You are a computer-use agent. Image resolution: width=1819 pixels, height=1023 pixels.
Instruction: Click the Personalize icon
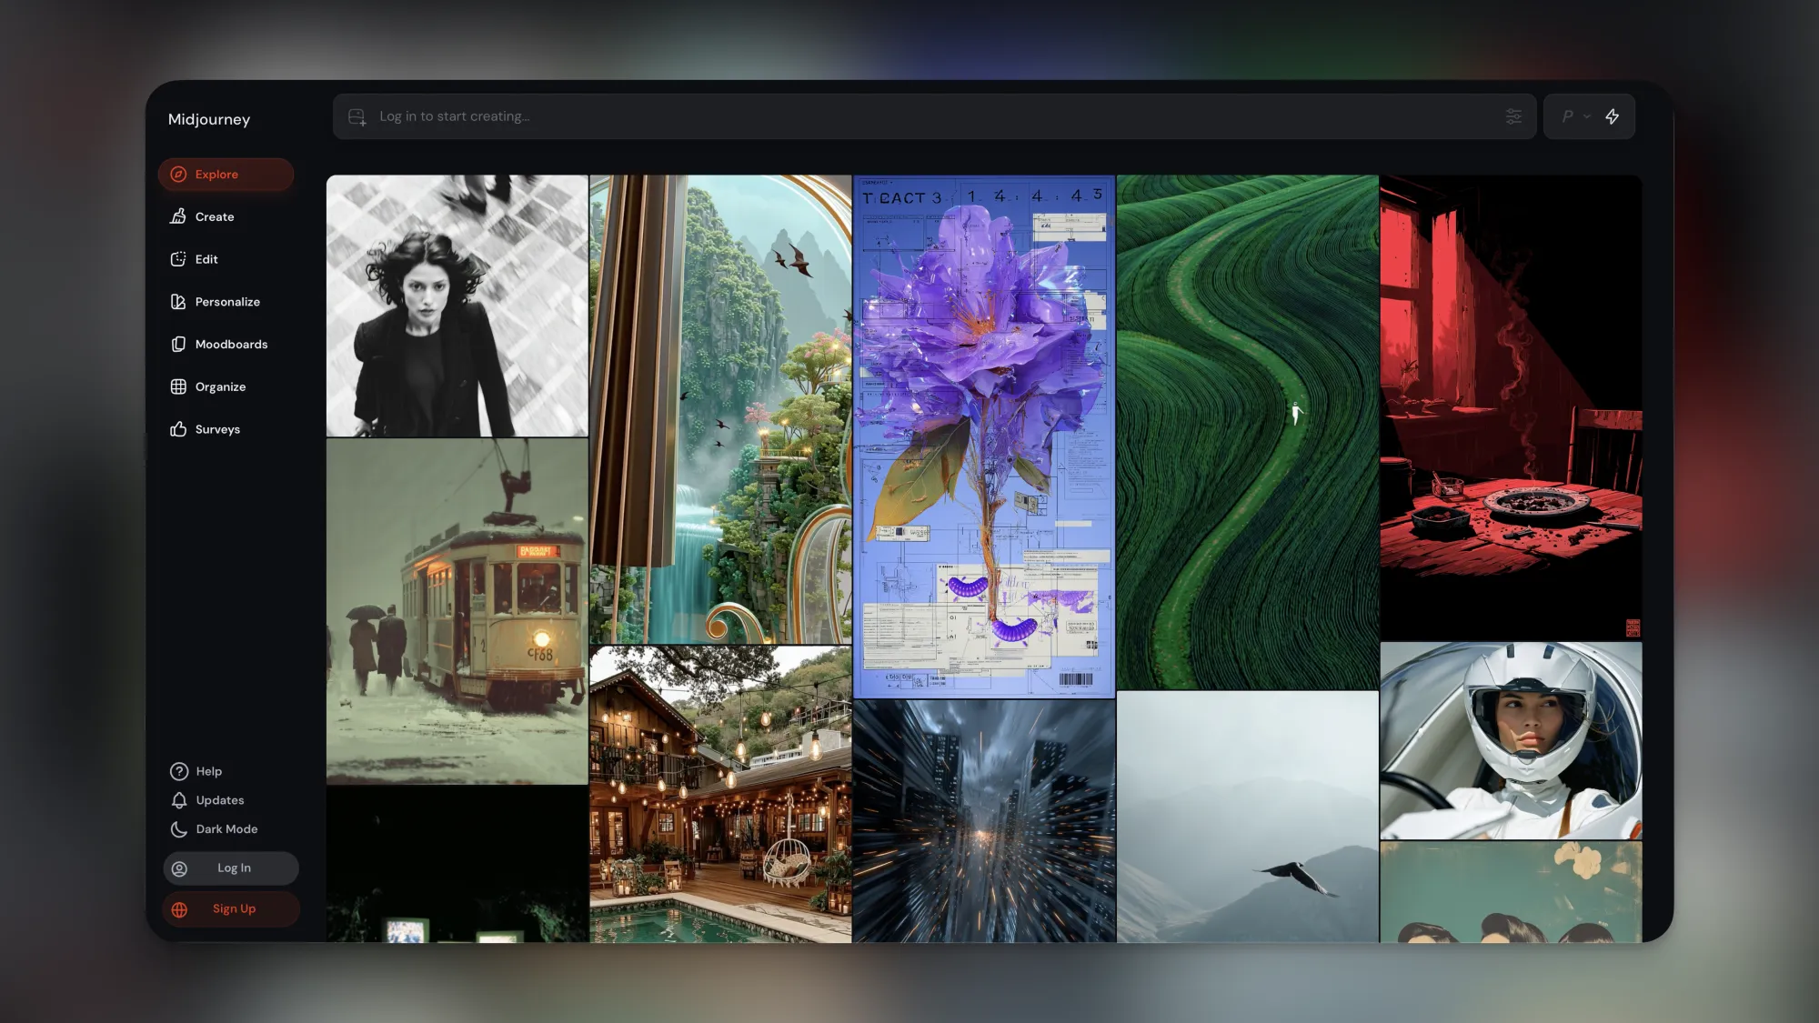[x=178, y=302]
